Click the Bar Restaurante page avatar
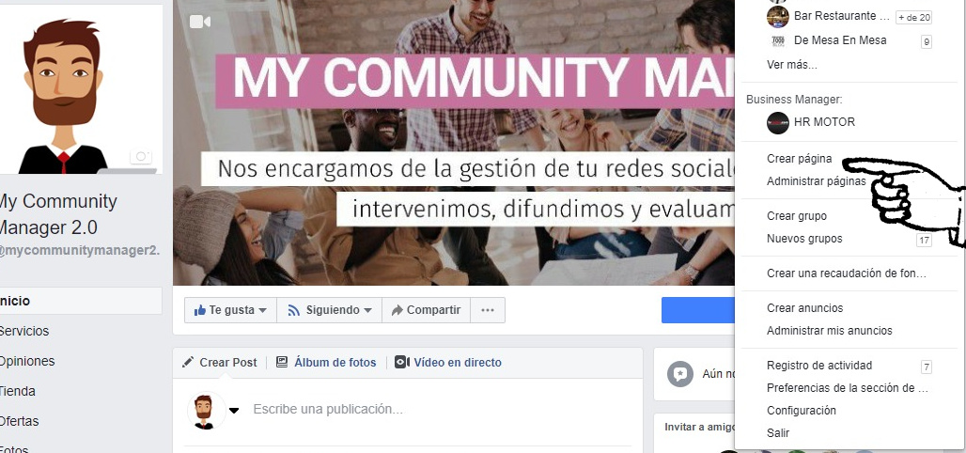The height and width of the screenshot is (453, 966). coord(777,17)
